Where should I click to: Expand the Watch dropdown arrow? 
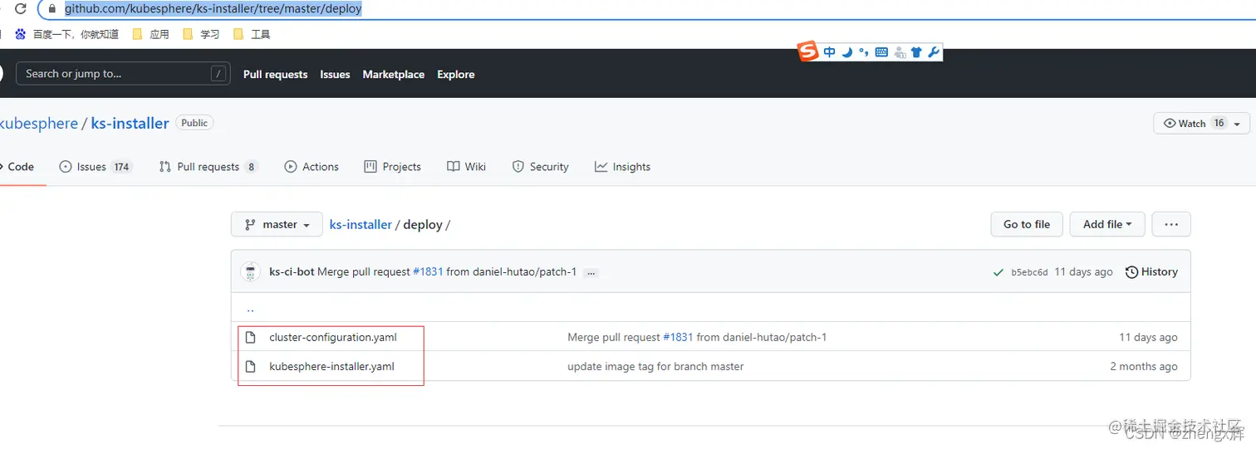[x=1238, y=124]
